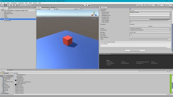Add an entry to On Value Changed list
The width and height of the screenshot is (173, 97).
pyautogui.click(x=168, y=48)
